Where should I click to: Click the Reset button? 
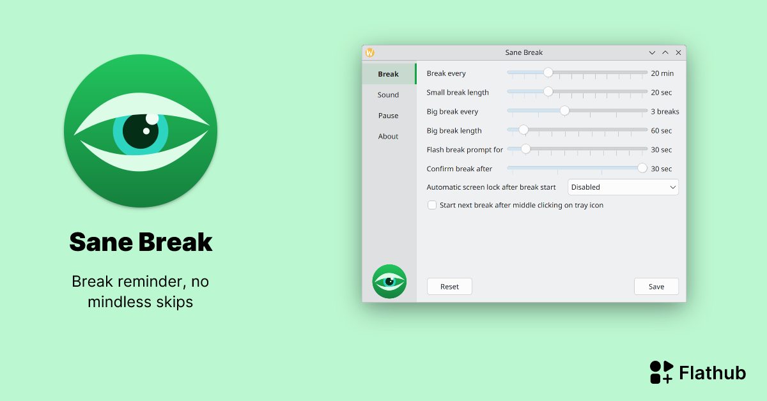449,286
